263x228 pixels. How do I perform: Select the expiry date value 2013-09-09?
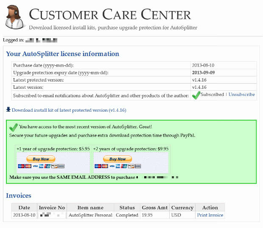click(x=203, y=73)
